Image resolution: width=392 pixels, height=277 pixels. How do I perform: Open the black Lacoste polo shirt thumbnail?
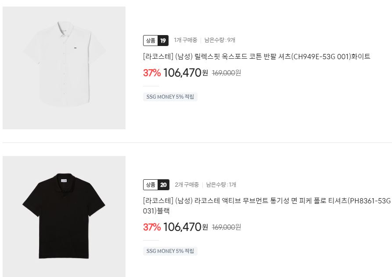pyautogui.click(x=64, y=217)
